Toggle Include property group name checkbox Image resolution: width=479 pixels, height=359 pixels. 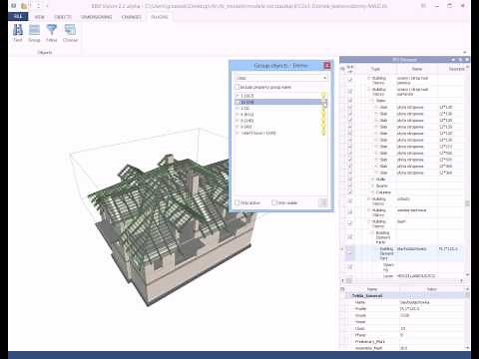(238, 87)
